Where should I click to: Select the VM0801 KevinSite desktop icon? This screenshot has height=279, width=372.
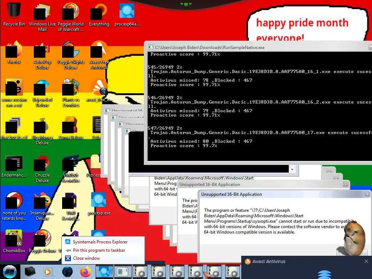(70, 169)
